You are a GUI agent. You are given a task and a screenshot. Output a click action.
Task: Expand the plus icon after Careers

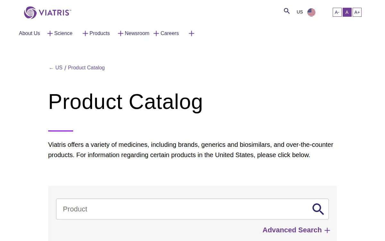pos(192,33)
